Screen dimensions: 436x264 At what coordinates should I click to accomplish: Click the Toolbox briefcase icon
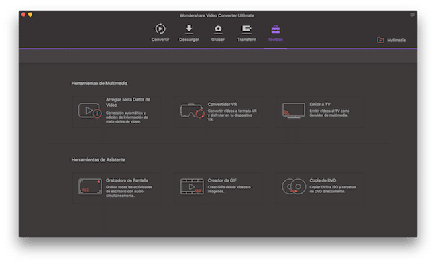[x=276, y=29]
